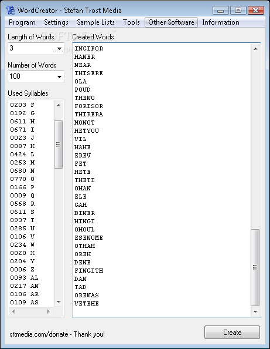The image size is (270, 349).
Task: Click the Create button
Action: click(x=232, y=333)
